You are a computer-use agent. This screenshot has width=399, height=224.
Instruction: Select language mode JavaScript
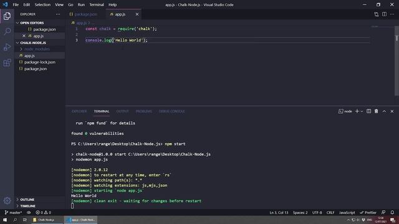(x=347, y=212)
